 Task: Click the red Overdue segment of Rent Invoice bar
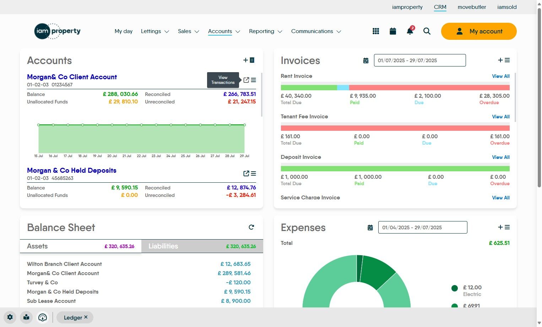pyautogui.click(x=429, y=87)
